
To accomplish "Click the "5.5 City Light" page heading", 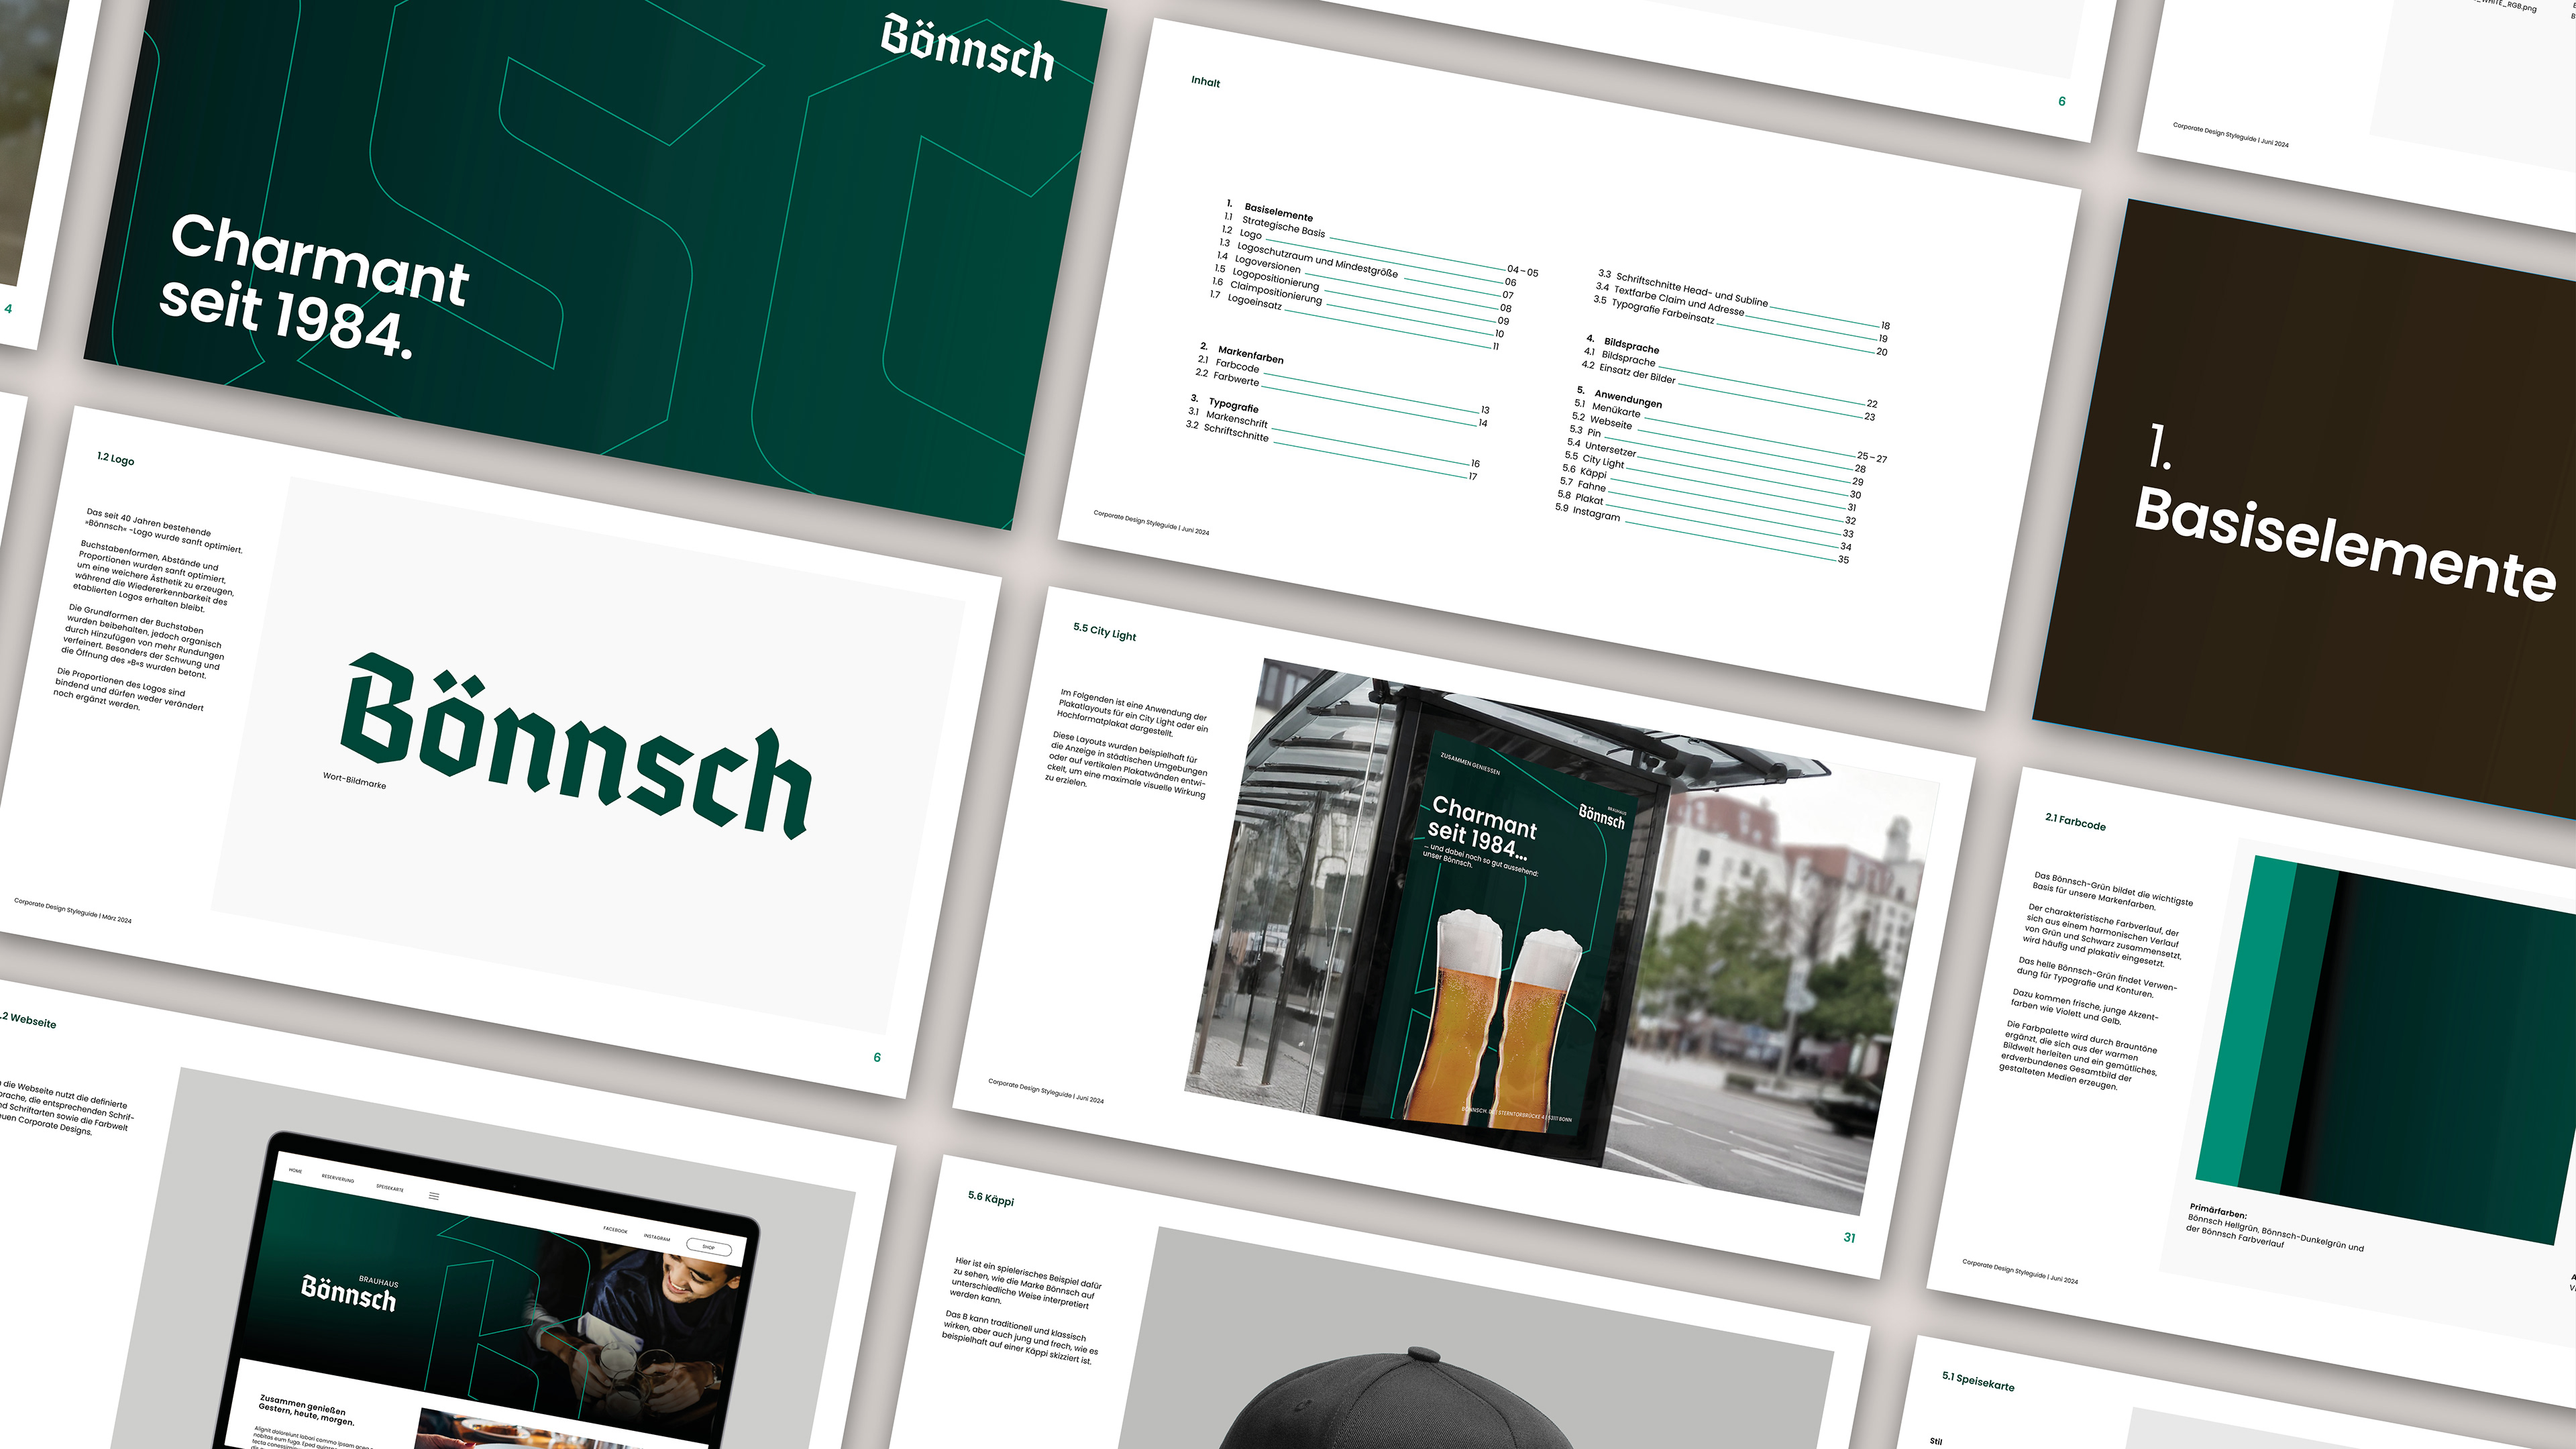I will coord(1105,632).
